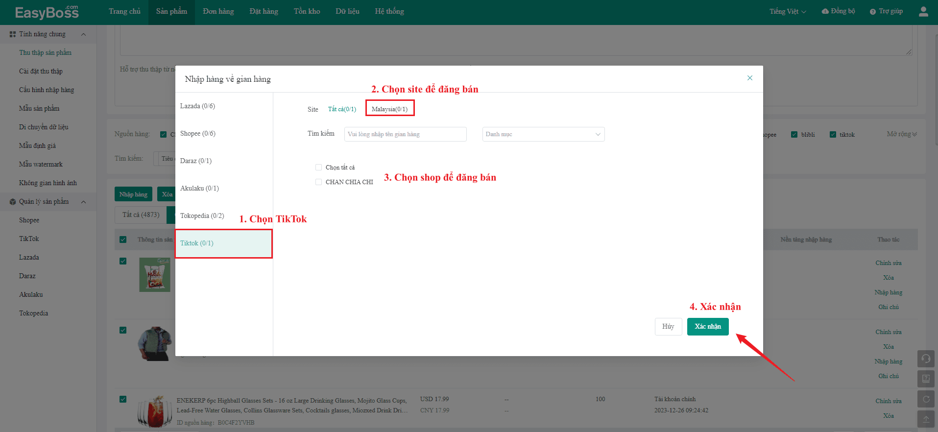
Task: Select the Daraz (0/1) platform
Action: [x=224, y=161]
